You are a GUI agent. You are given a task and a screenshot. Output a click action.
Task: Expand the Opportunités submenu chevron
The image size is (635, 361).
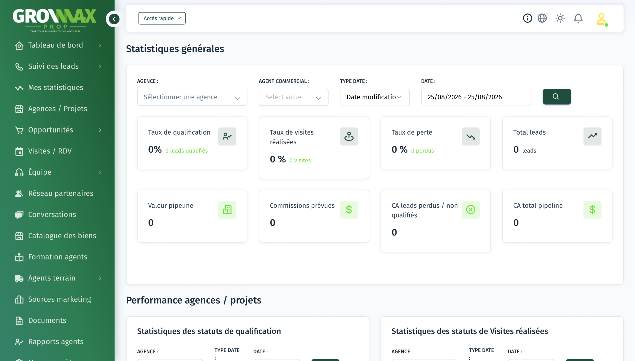100,130
